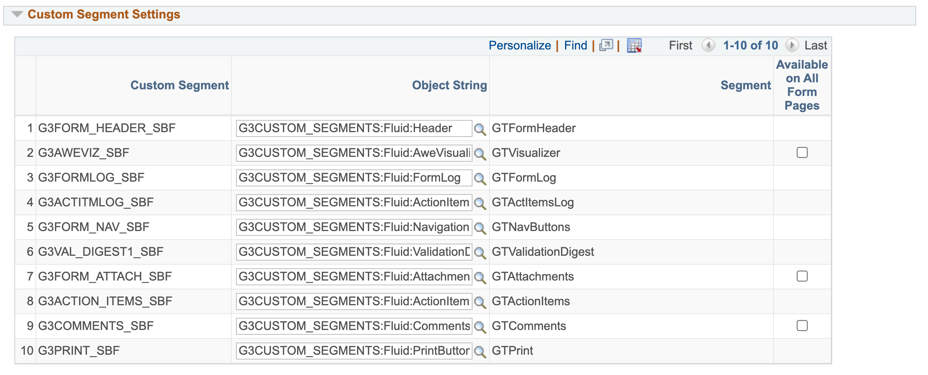Click the GTNavButtons segment value
Image resolution: width=928 pixels, height=375 pixels.
tap(531, 227)
